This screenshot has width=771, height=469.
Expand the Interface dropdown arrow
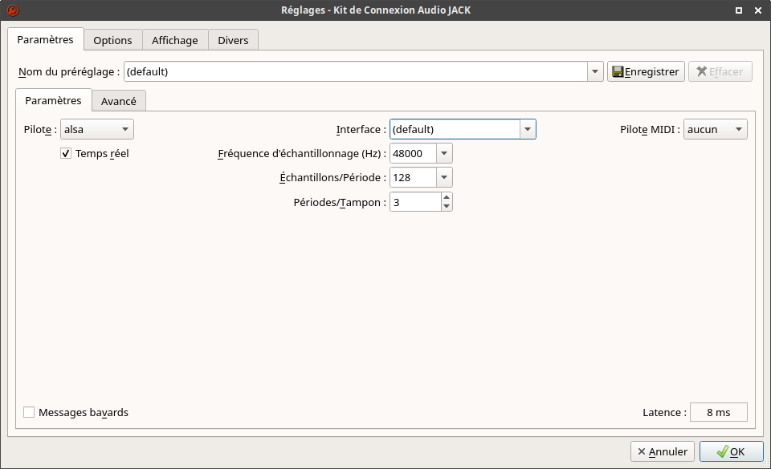point(528,130)
